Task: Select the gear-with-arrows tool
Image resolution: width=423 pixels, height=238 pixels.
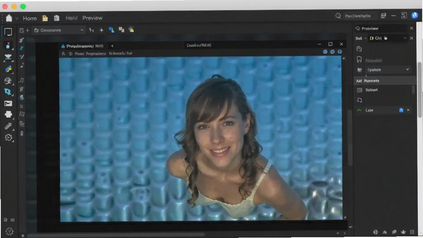Action: pos(8,138)
